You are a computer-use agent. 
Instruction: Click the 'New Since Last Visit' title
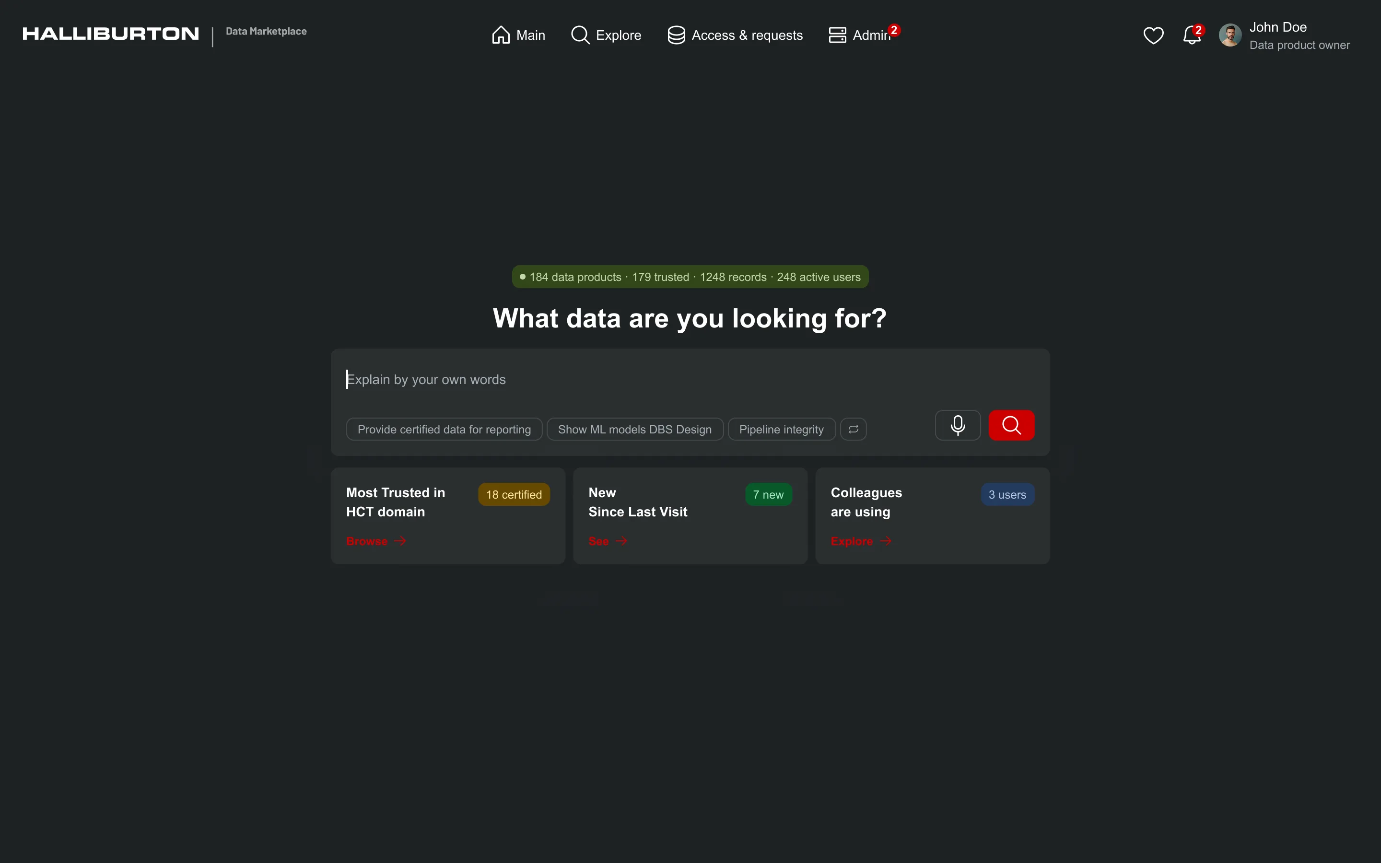pos(638,502)
